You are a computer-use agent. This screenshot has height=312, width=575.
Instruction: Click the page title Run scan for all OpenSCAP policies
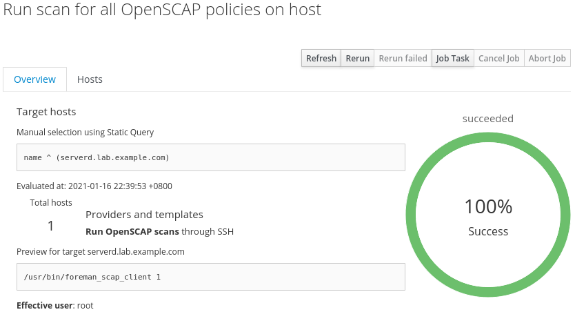point(163,10)
